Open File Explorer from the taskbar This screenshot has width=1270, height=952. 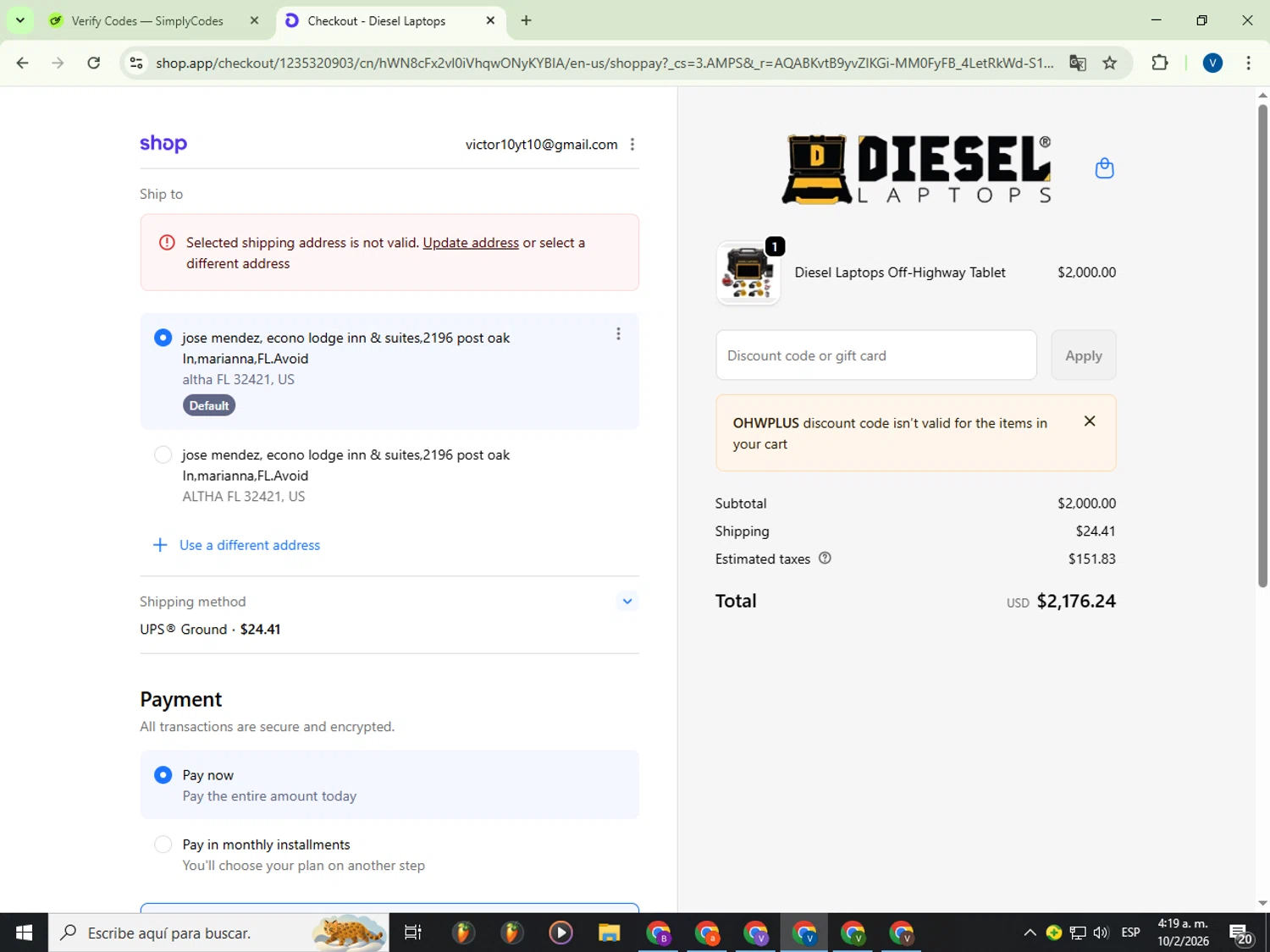point(609,933)
